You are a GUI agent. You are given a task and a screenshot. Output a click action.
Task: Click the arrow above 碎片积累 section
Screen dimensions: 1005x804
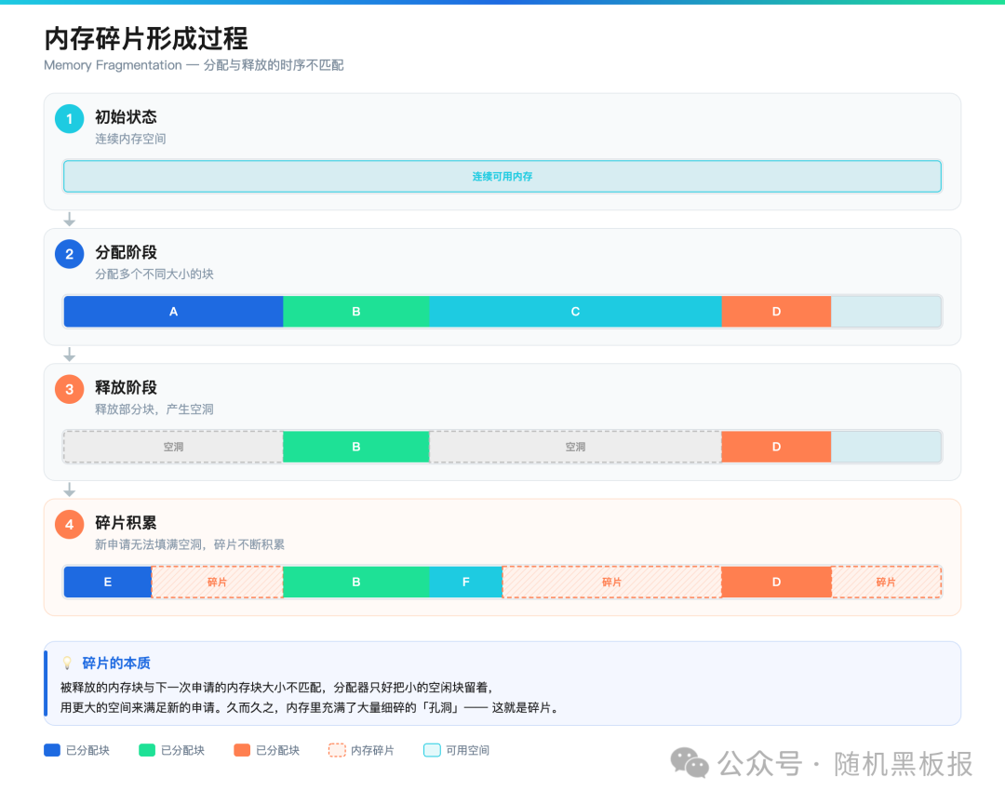tap(69, 489)
